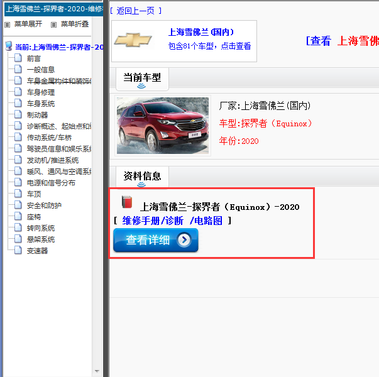The image size is (379, 377).
Task: Select 变速器 in the tree
Action: [x=38, y=251]
